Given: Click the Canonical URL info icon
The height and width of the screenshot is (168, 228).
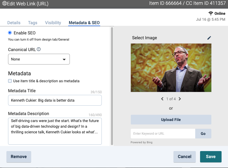Looking at the screenshot, I should point(39,49).
